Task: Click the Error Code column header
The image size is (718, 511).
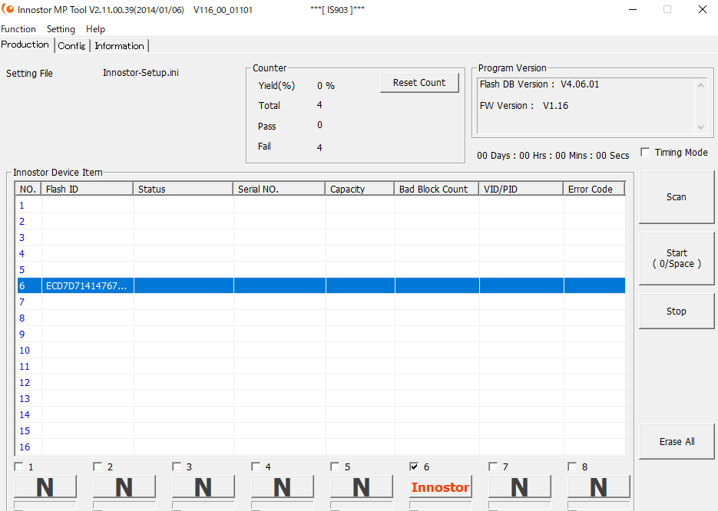Action: pos(594,189)
